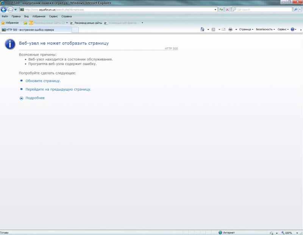Click the Print icon in command bar

pos(230,29)
